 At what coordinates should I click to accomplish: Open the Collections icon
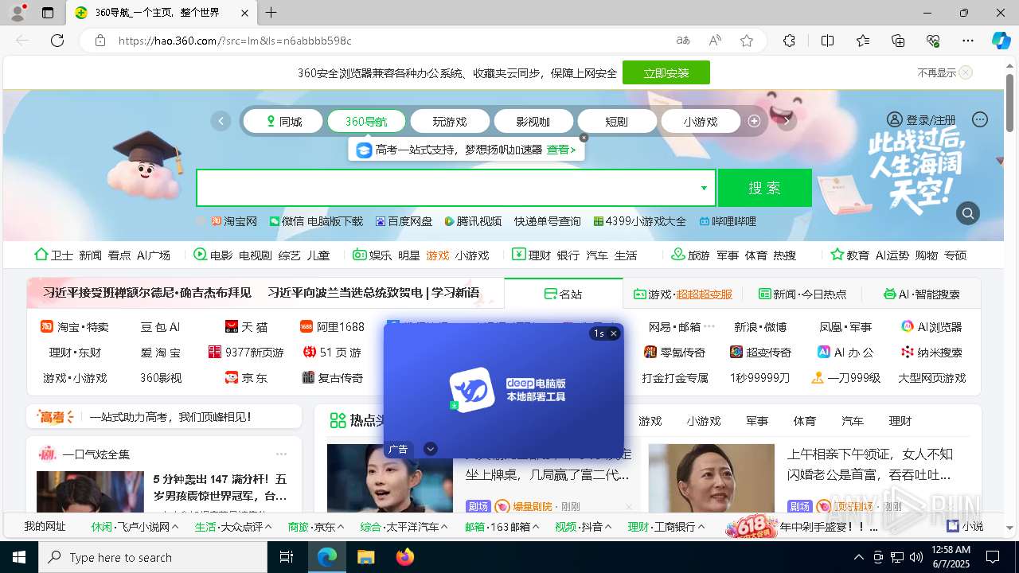898,41
